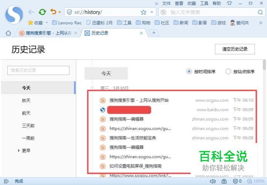The image size is (267, 185).
Task: Bookmark page with the star icon
Action: click(x=144, y=12)
